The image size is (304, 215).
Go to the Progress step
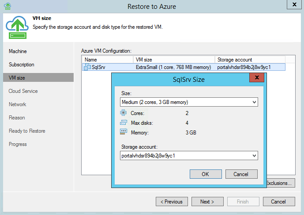18,144
